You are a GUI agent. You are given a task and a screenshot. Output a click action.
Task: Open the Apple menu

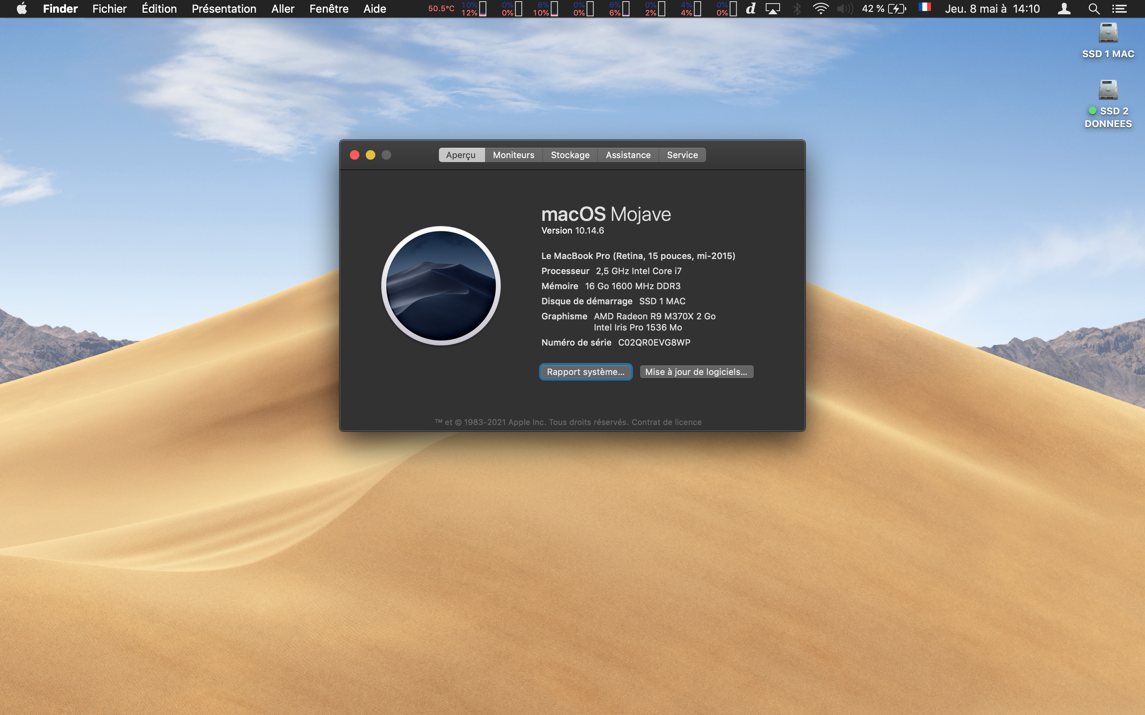pyautogui.click(x=22, y=8)
